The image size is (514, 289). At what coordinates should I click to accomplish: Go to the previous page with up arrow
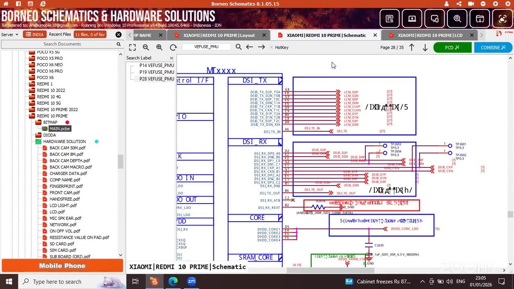tap(412, 47)
